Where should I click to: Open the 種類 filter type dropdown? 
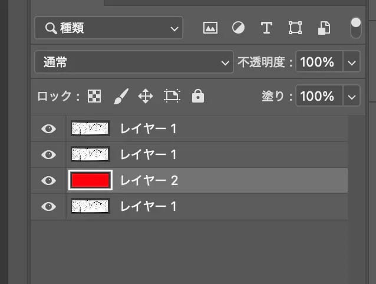[108, 28]
